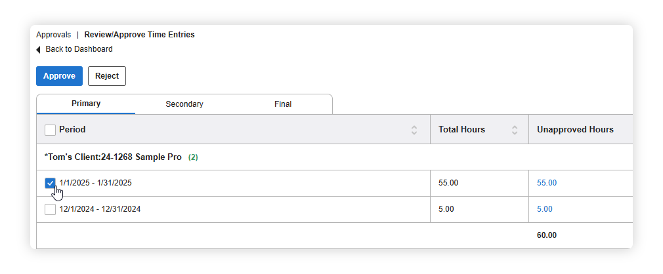Select the Primary tab
The image size is (663, 274).
point(86,104)
